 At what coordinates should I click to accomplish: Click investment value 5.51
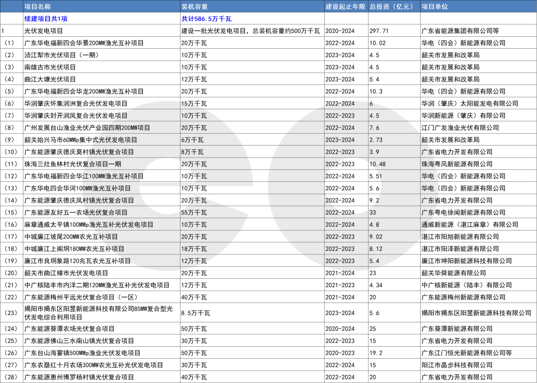point(376,176)
